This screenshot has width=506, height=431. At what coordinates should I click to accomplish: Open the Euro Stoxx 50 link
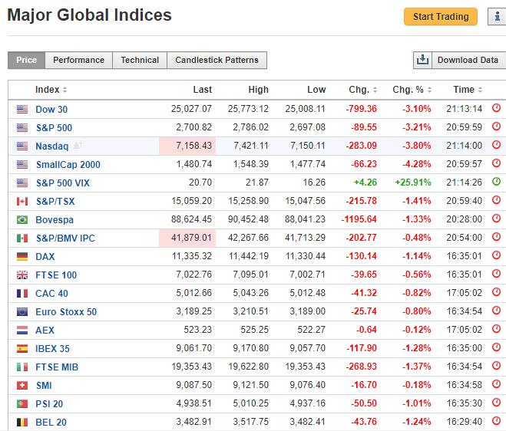pos(66,311)
